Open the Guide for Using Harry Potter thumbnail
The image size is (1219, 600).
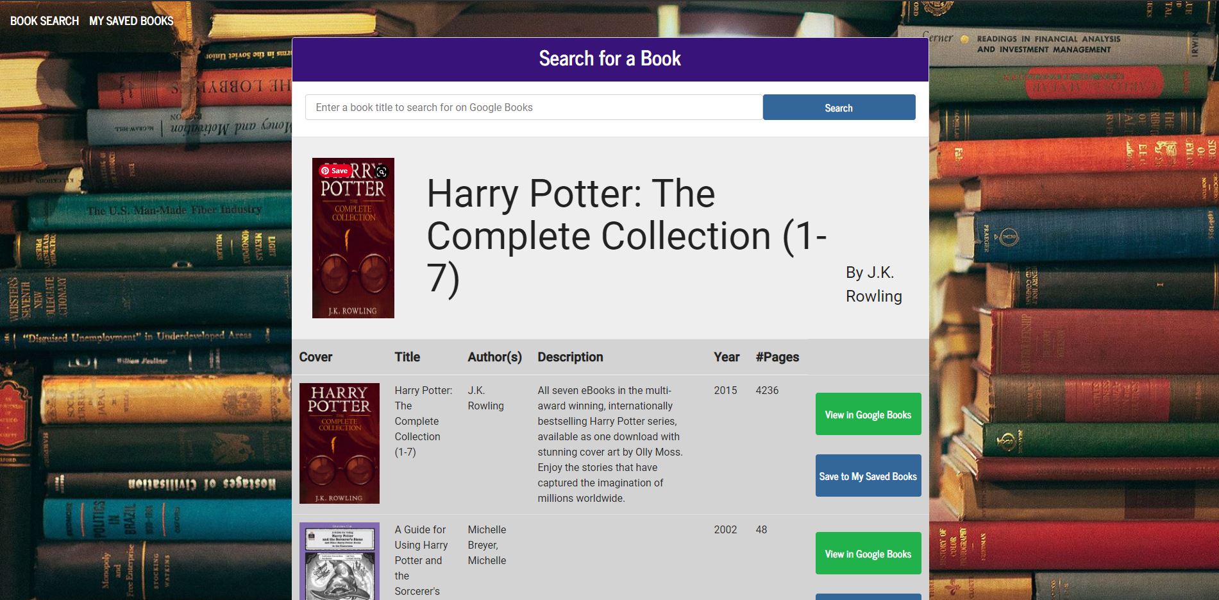pos(339,561)
